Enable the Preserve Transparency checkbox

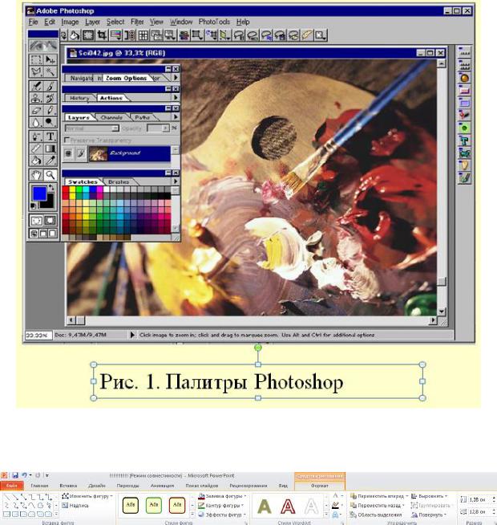pyautogui.click(x=67, y=140)
